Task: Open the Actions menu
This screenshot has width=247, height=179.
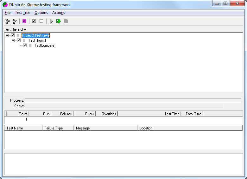Action: pyautogui.click(x=59, y=13)
